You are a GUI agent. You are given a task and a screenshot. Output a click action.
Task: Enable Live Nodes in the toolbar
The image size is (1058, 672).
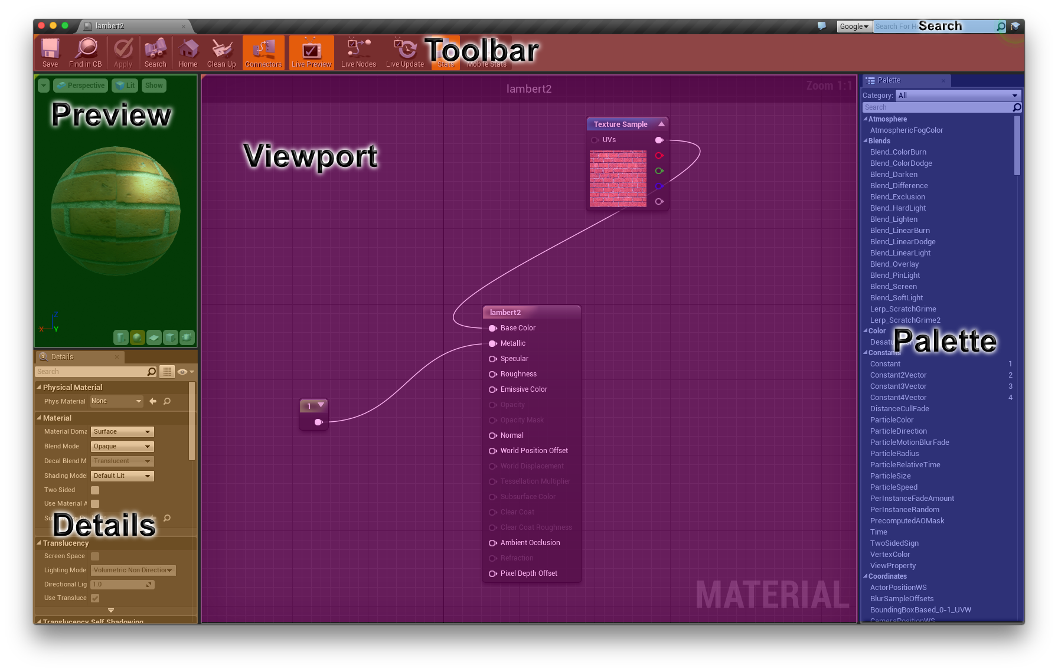coord(358,52)
